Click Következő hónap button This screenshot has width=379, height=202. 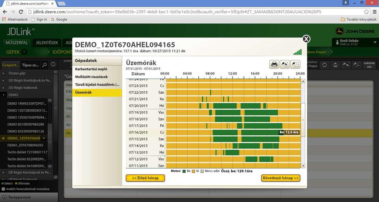(x=281, y=178)
